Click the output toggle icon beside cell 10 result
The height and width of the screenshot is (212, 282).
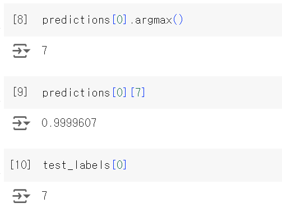(x=21, y=196)
